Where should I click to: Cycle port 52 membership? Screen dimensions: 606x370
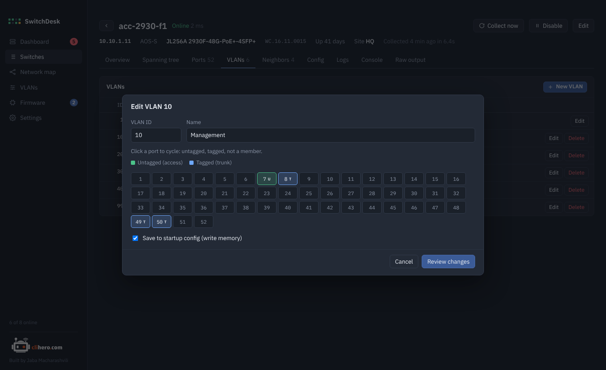204,222
